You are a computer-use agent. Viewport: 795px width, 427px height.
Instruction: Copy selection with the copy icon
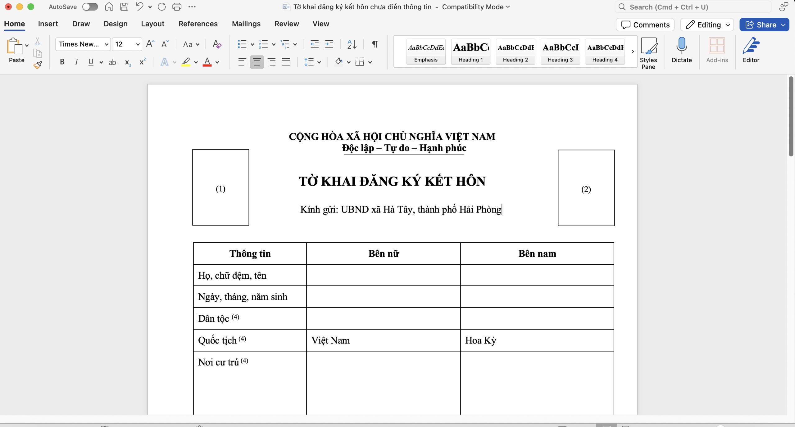point(38,53)
